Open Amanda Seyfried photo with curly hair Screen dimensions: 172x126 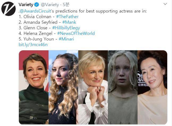point(63,87)
